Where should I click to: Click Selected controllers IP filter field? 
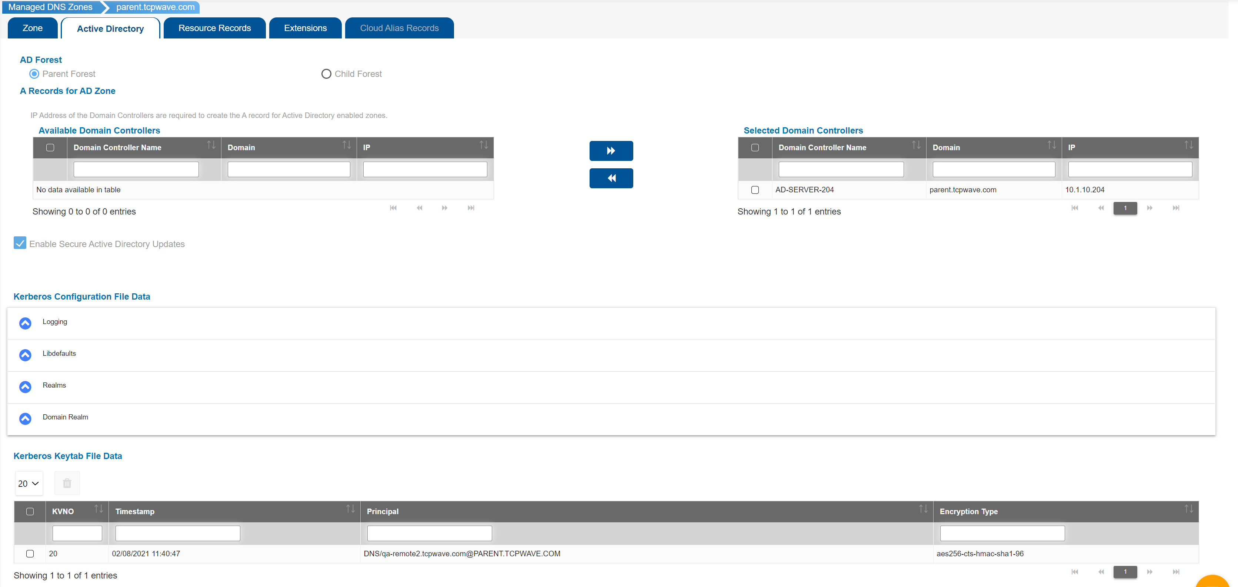1130,169
